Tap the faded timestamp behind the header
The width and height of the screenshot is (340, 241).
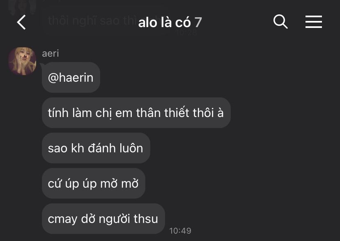point(186,33)
